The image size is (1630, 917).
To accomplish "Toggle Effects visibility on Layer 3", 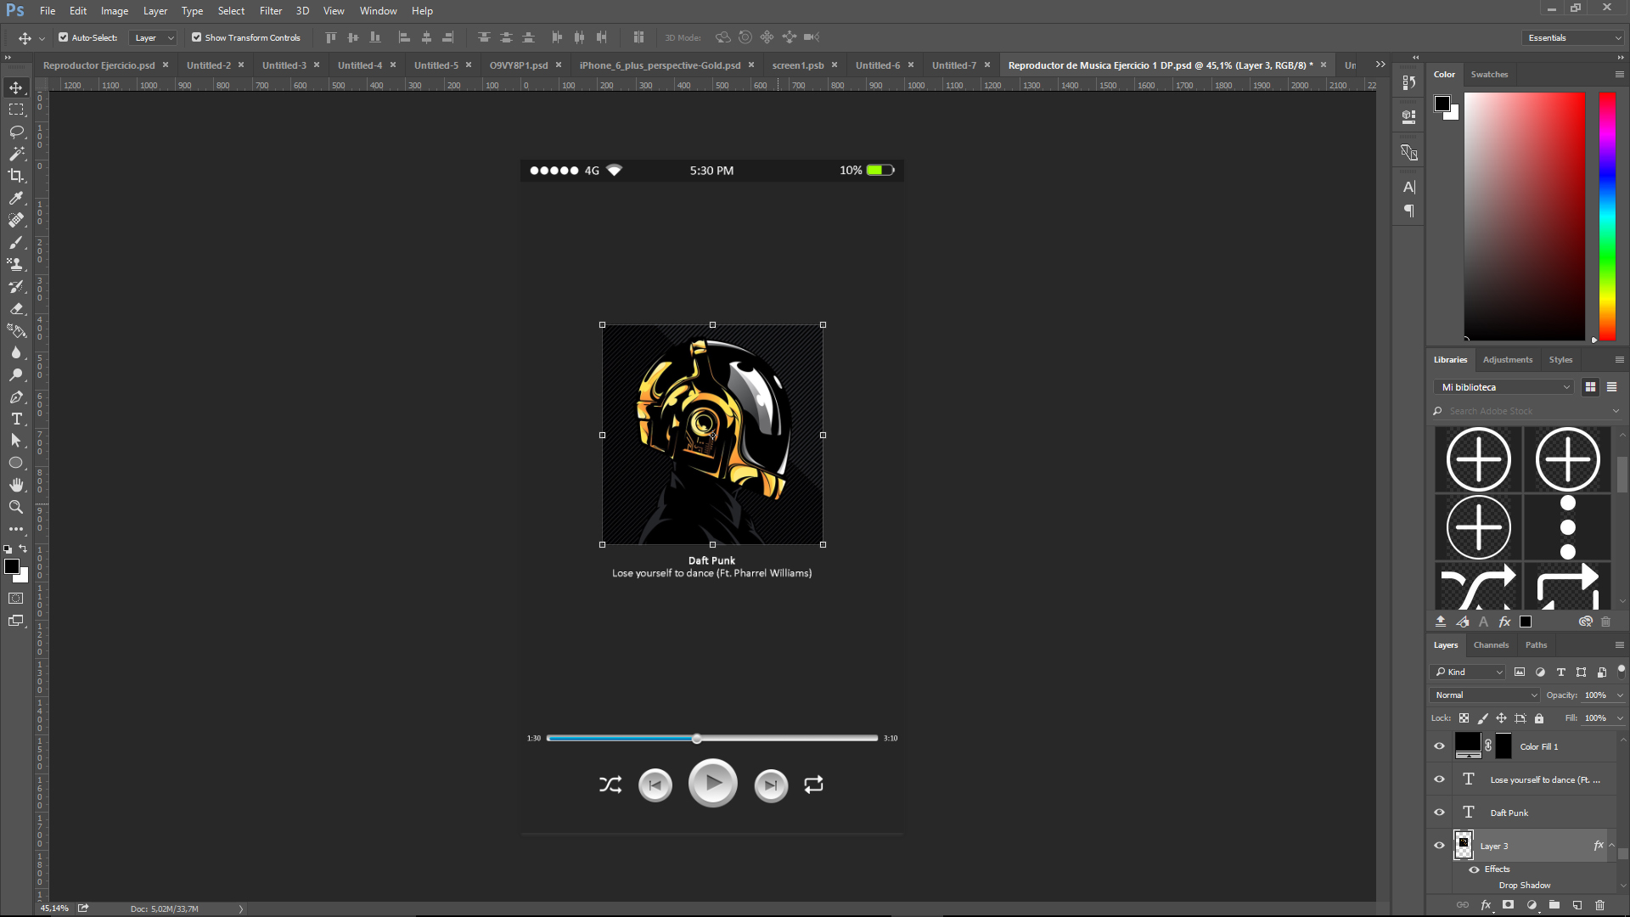I will pyautogui.click(x=1475, y=869).
